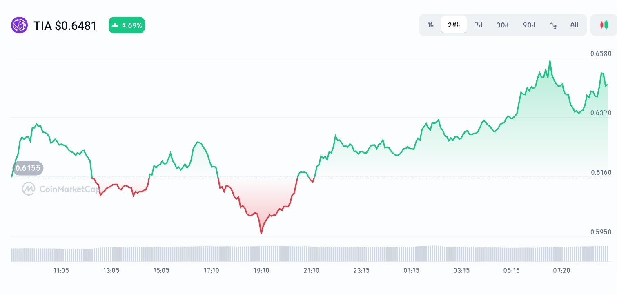Switch chart to 30d range
The width and height of the screenshot is (617, 294).
pyautogui.click(x=502, y=25)
